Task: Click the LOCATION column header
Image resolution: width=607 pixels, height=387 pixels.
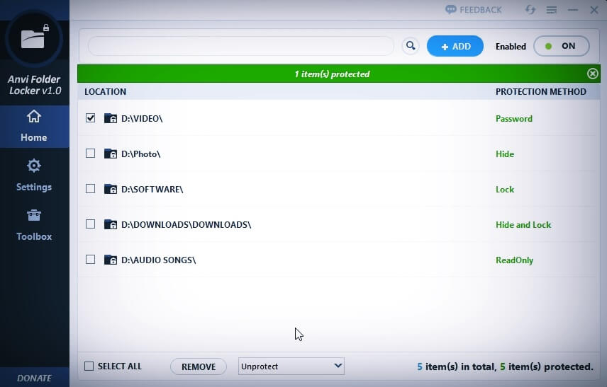Action: [105, 92]
